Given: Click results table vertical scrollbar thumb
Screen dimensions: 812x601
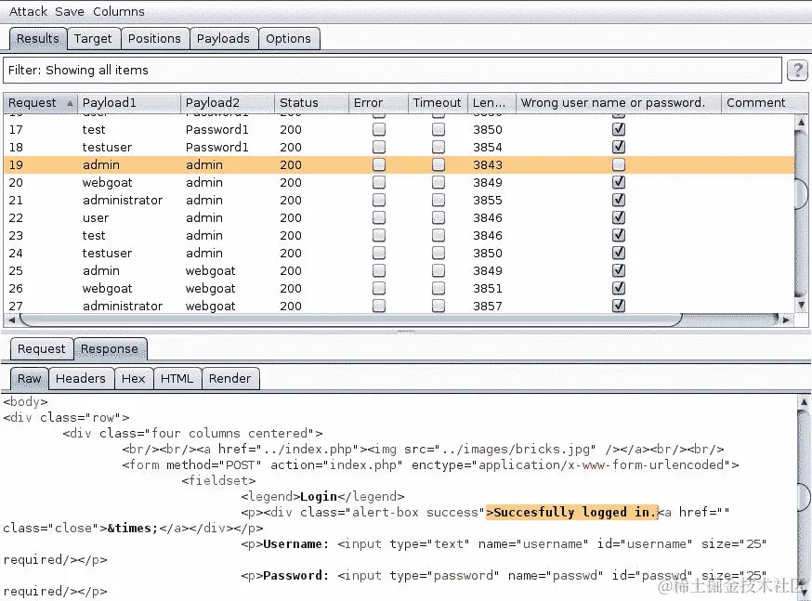Looking at the screenshot, I should pos(802,192).
